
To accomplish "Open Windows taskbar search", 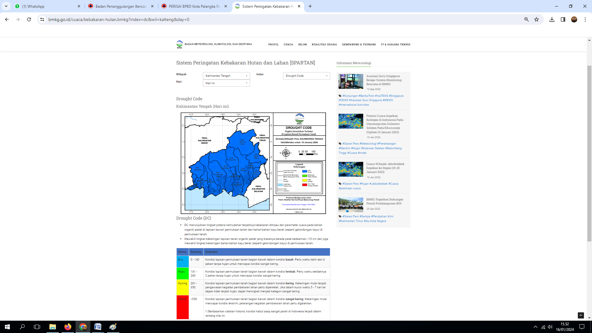I will (22, 327).
